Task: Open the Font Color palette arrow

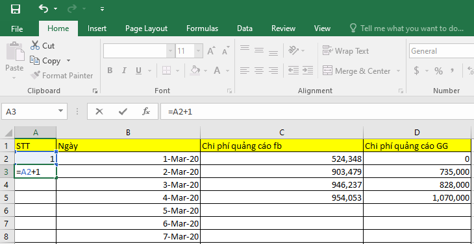Action: (x=228, y=71)
